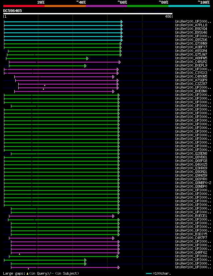This screenshot has height=276, width=213.
Task: Select the UniRef100_Q68FG8 label
Action: 191,161
